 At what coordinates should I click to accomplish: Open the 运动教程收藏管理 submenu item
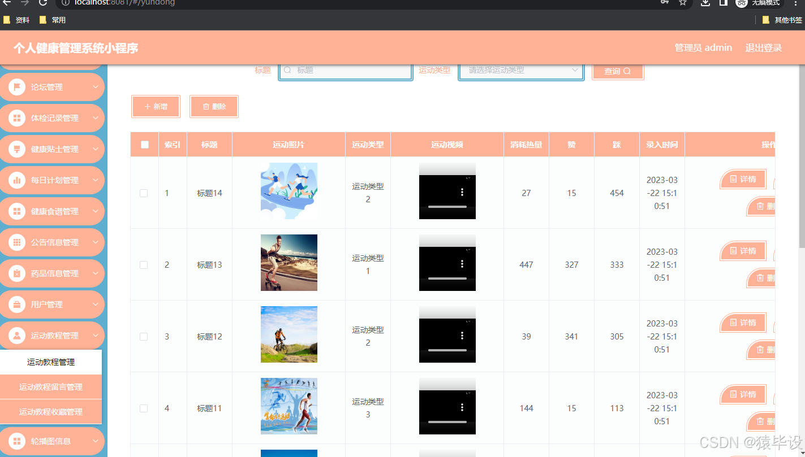pyautogui.click(x=51, y=412)
